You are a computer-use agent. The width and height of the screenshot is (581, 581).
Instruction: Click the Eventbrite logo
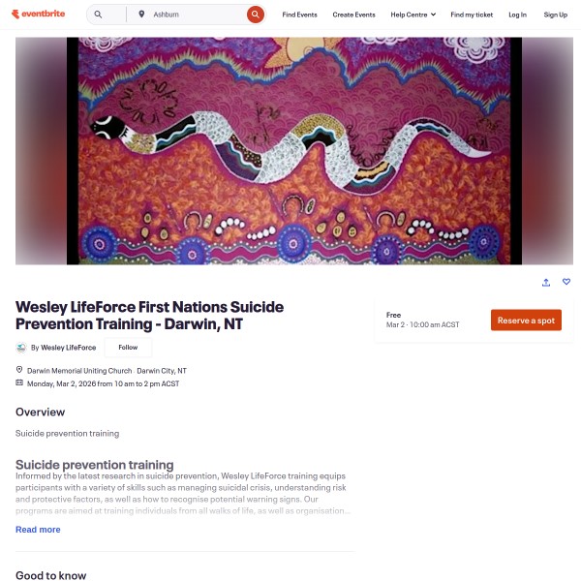tap(38, 15)
